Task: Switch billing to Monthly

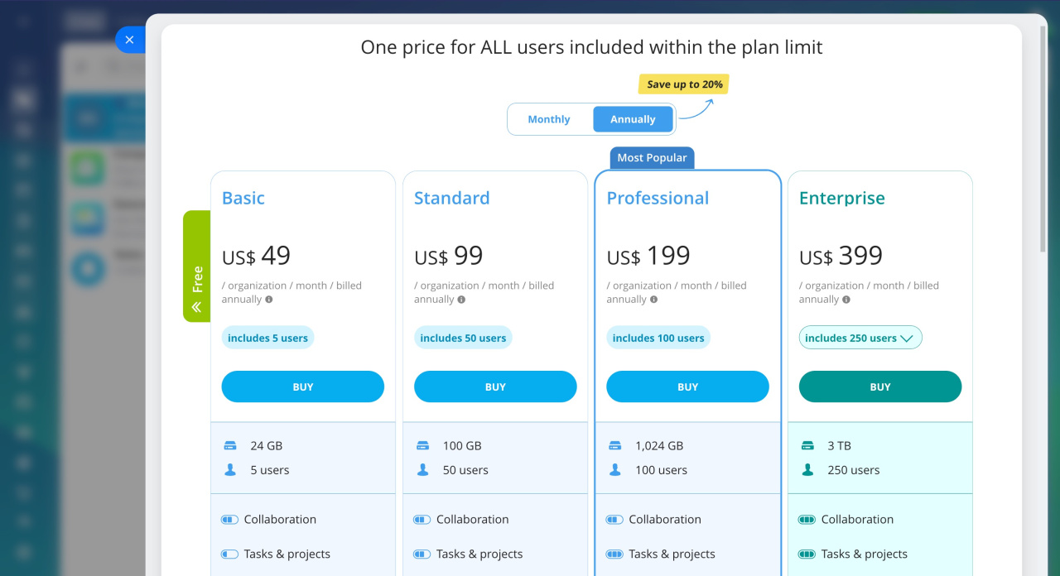Action: coord(549,119)
